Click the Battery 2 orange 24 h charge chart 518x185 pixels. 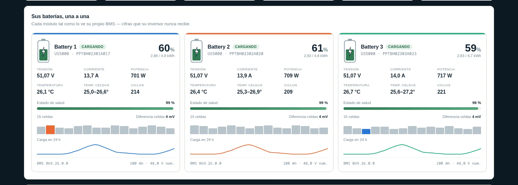tap(259, 149)
